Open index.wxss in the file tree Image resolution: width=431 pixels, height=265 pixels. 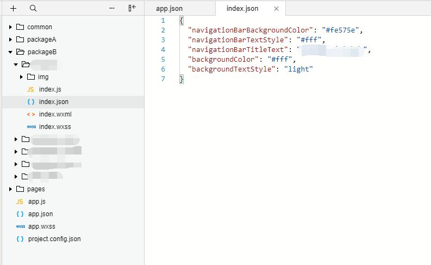(55, 127)
